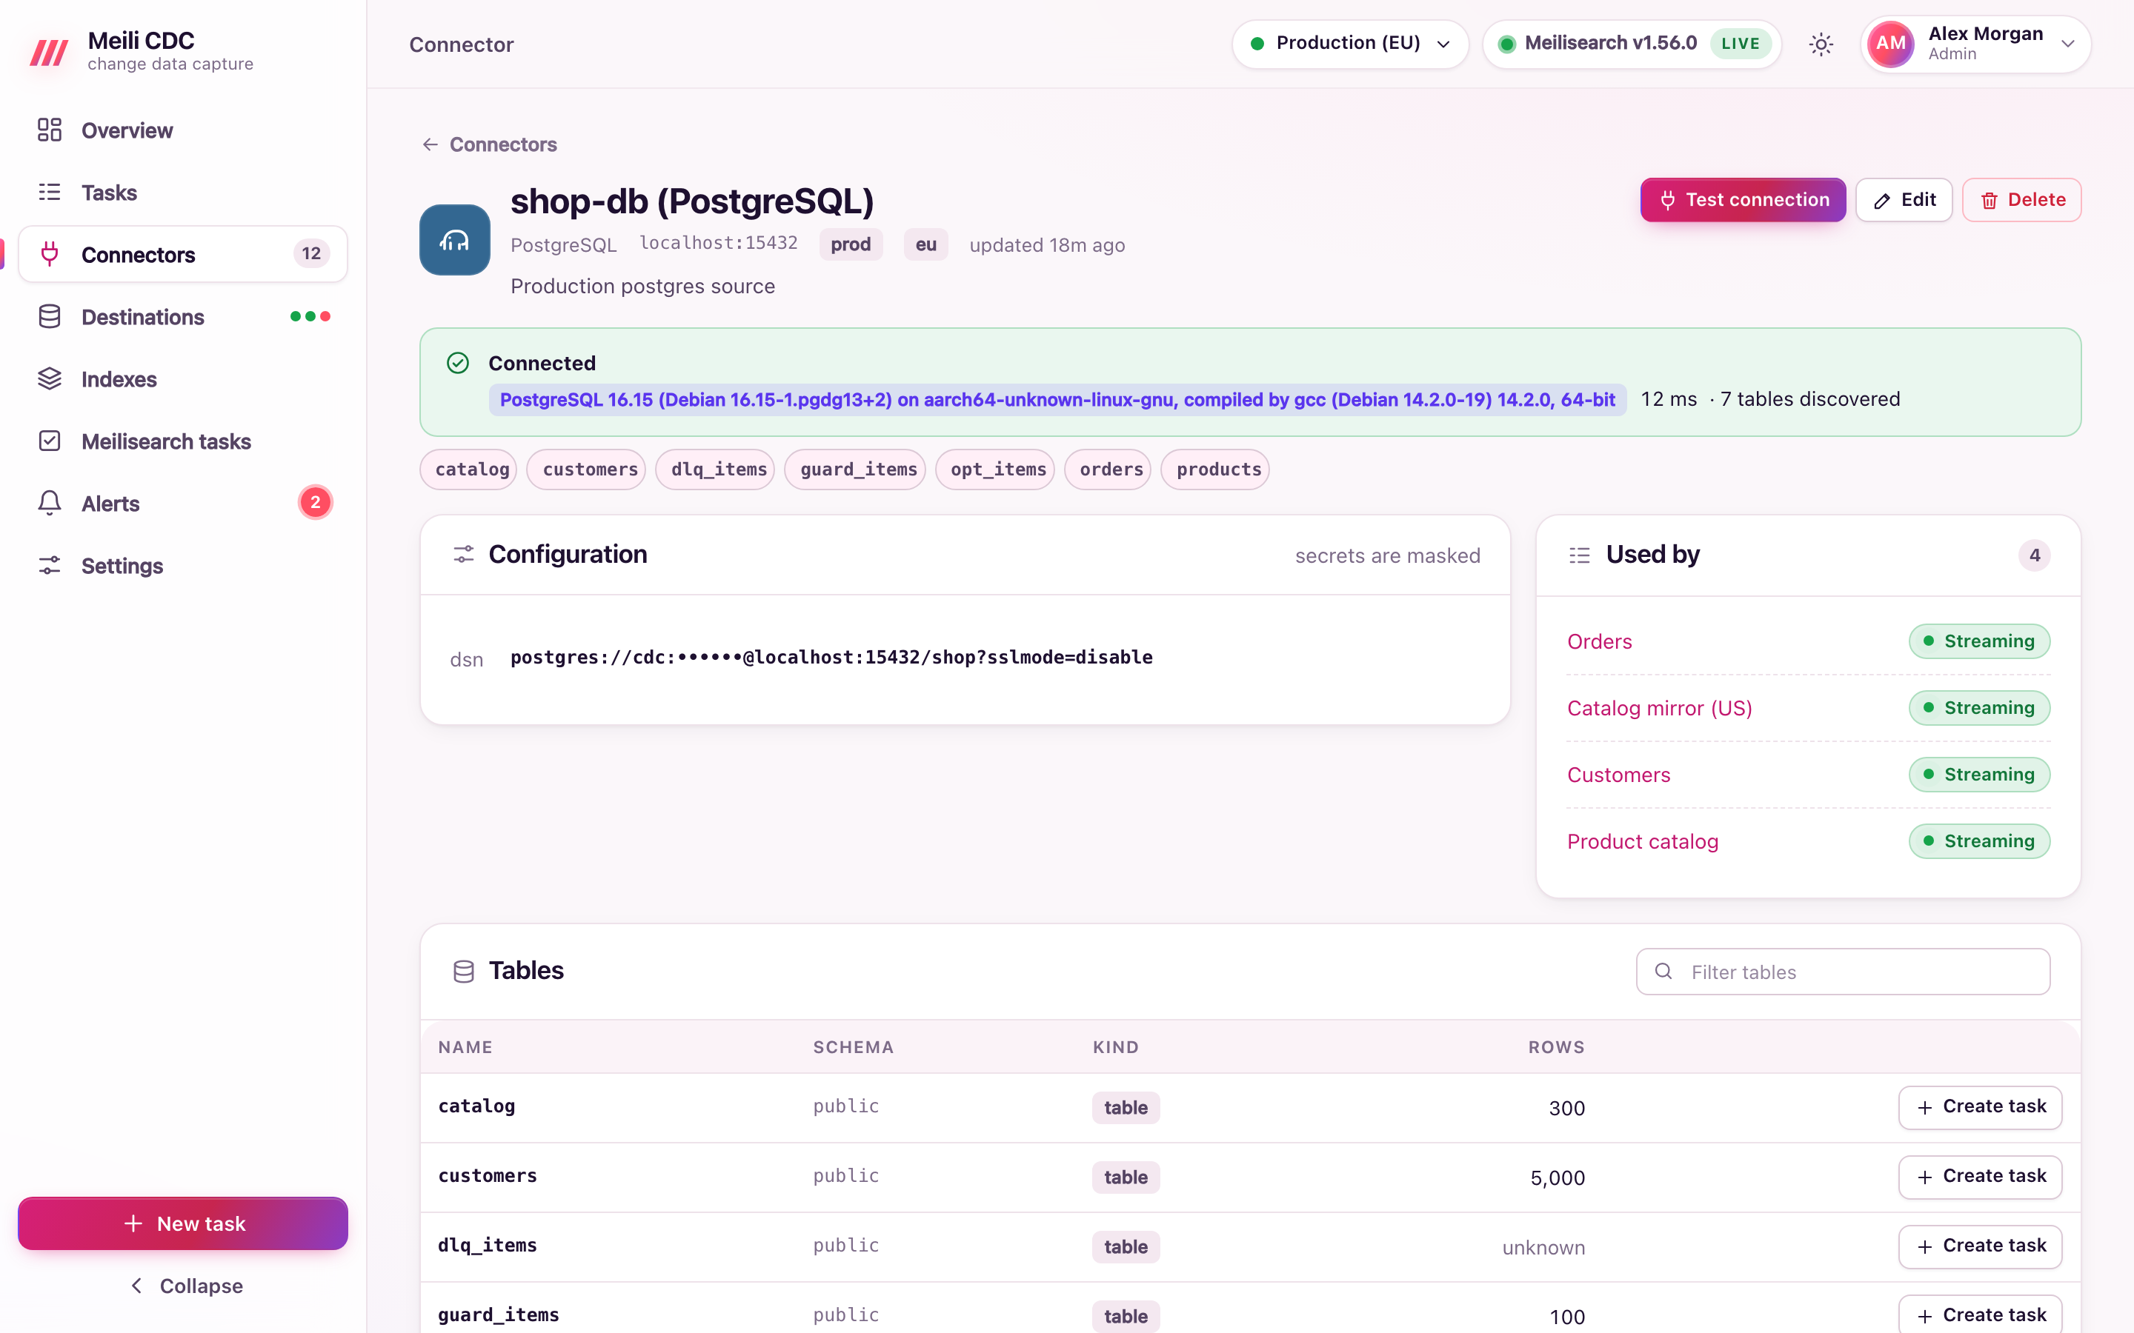The height and width of the screenshot is (1333, 2134).
Task: Click the Filter tables input field
Action: 1843,972
